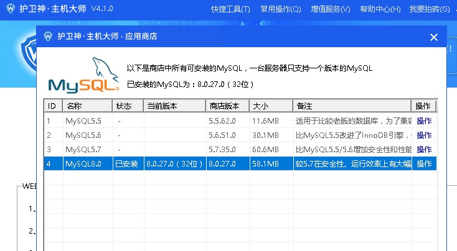457x251 pixels.
Task: Sort by the 商店版本 column header
Action: coord(227,106)
